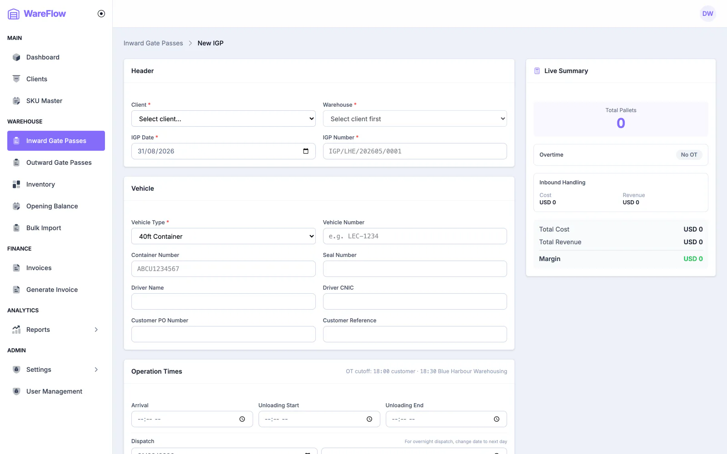Viewport: 727px width, 454px height.
Task: Click the Live Summary calculator icon
Action: [x=537, y=71]
